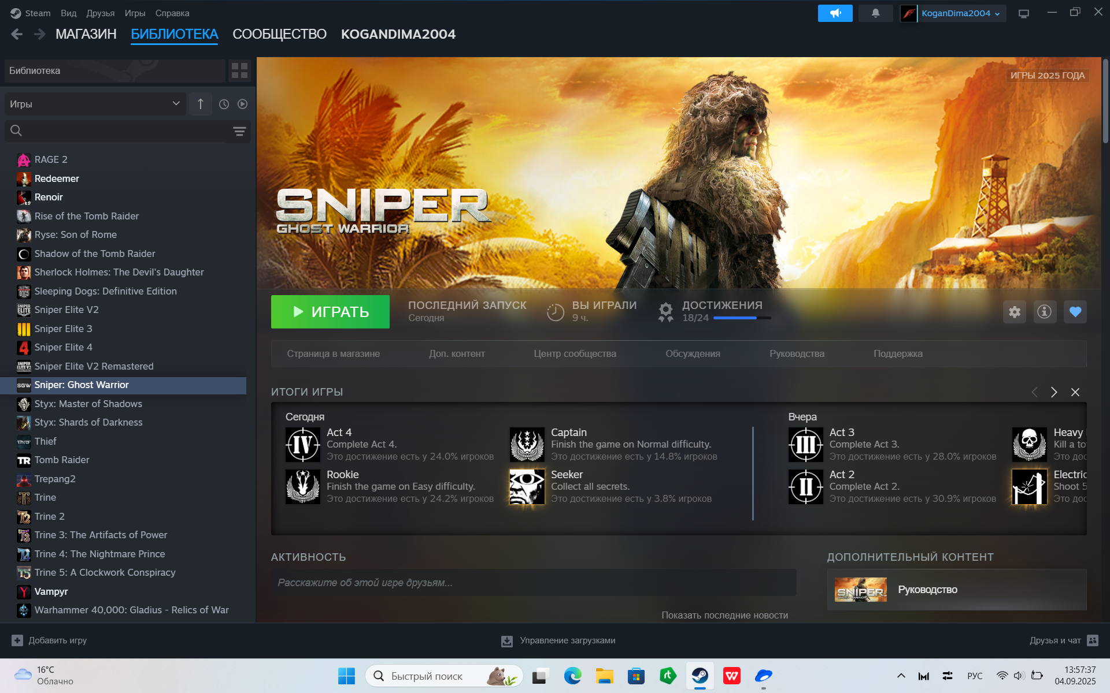Open the Руководство guide thumbnail

861,590
